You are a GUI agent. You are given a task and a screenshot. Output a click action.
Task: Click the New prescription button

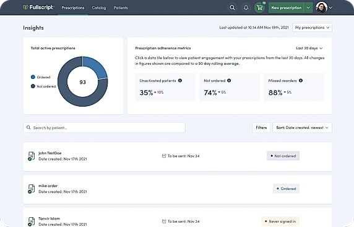pos(286,7)
